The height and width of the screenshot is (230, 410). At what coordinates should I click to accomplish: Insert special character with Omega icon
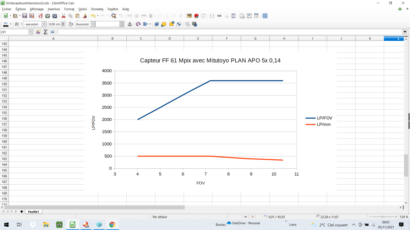(212, 16)
